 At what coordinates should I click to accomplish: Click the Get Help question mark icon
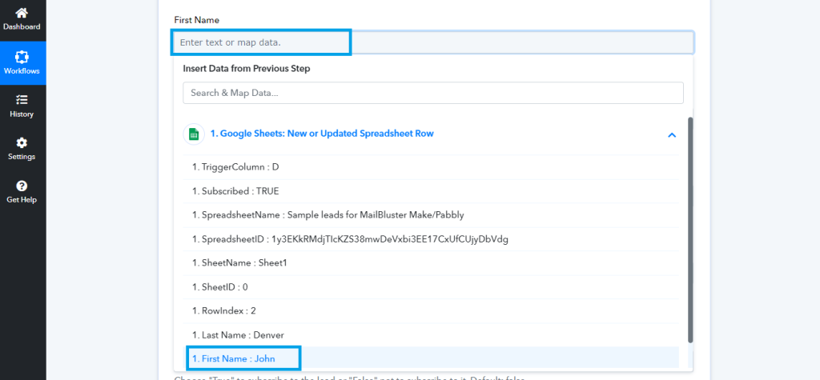tap(22, 186)
